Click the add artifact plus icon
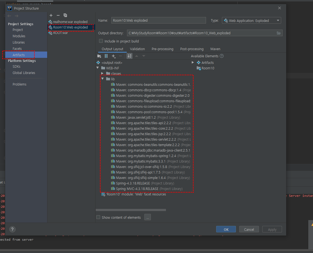The width and height of the screenshot is (313, 253). [51, 15]
